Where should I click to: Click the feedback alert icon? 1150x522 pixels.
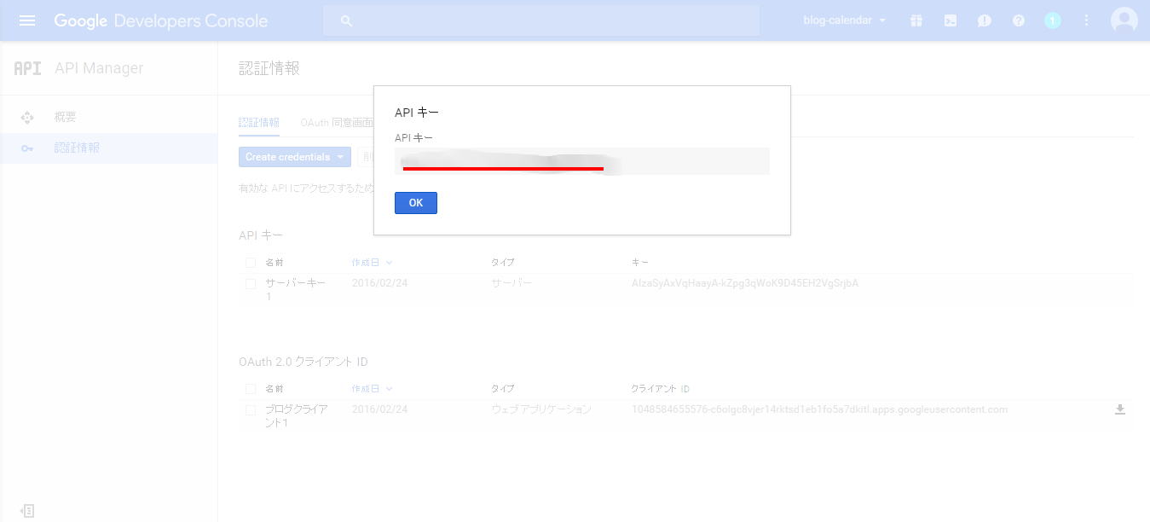tap(985, 20)
